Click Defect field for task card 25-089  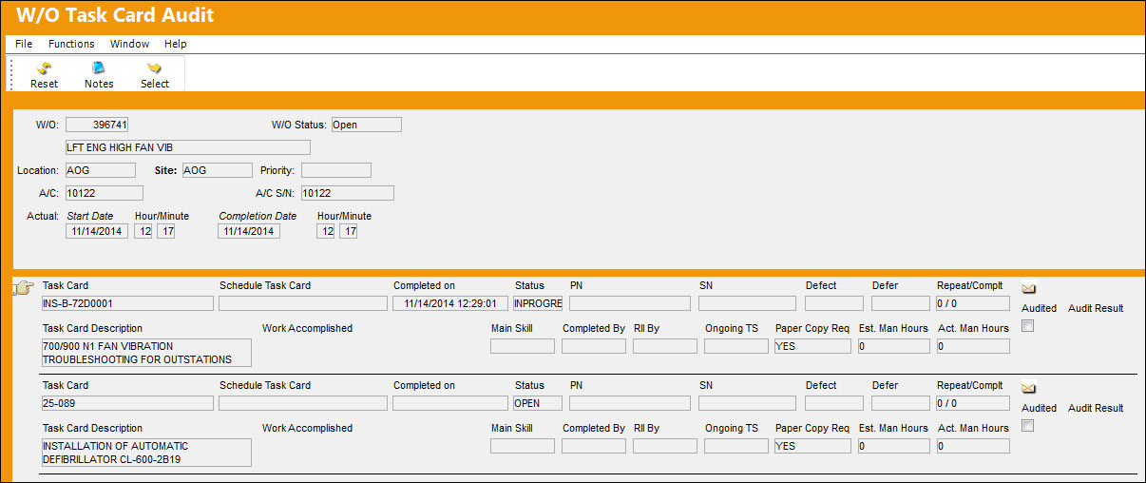[834, 403]
